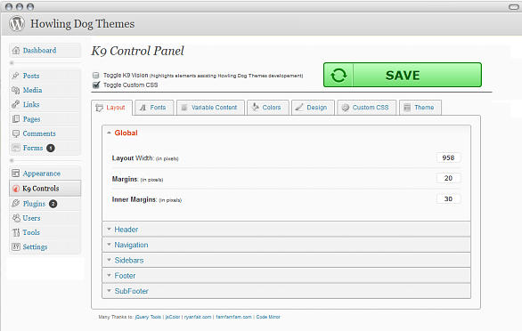The width and height of the screenshot is (522, 331).
Task: Click the Comments bubble icon
Action: coord(16,133)
